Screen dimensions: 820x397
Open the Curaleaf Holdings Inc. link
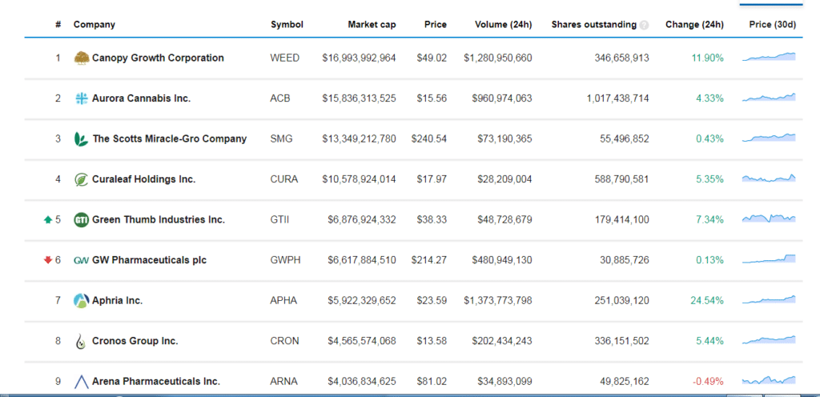(144, 179)
